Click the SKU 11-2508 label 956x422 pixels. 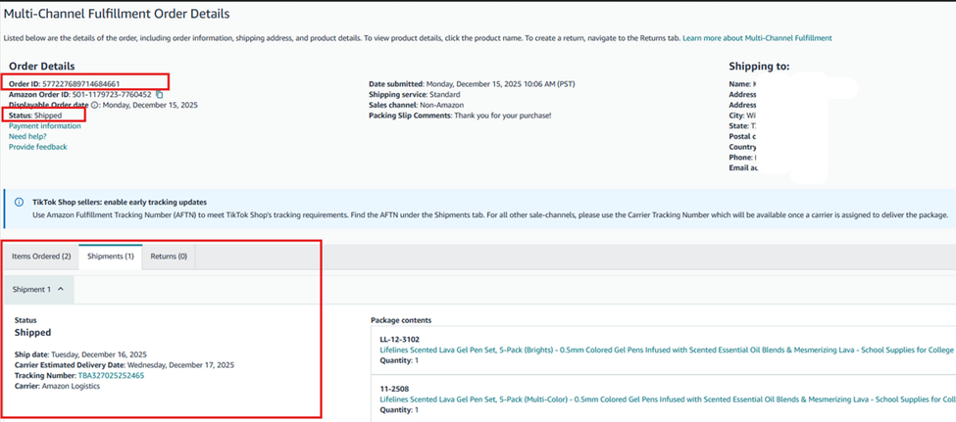coord(392,389)
